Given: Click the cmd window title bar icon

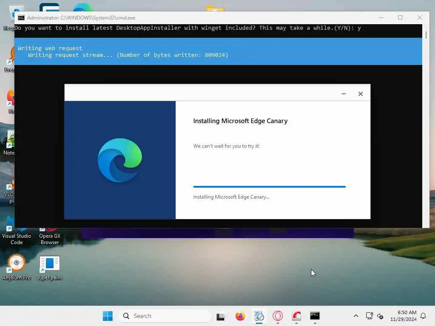Looking at the screenshot, I should tap(21, 18).
